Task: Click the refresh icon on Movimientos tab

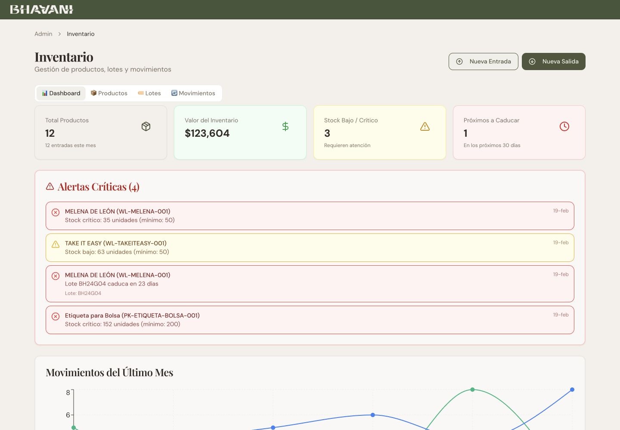Action: click(174, 93)
